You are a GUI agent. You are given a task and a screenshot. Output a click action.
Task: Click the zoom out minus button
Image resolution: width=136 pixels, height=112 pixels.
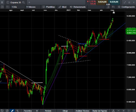coord(118,111)
